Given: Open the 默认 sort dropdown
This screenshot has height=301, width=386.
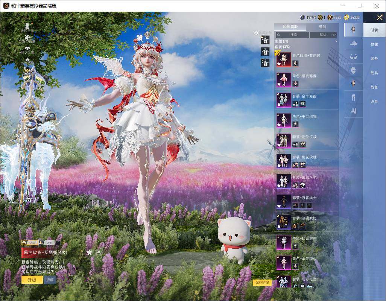Looking at the screenshot, I should tap(323, 35).
